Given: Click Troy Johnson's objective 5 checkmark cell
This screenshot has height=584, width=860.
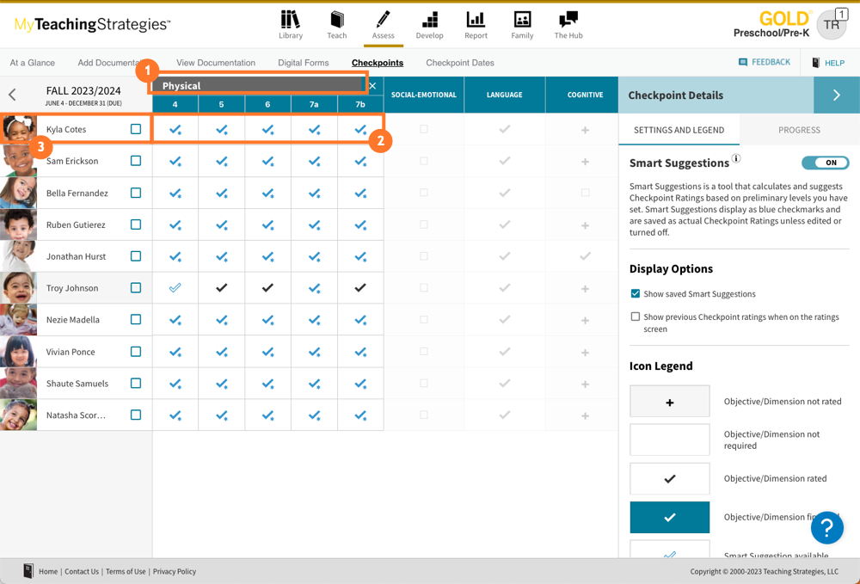Looking at the screenshot, I should (x=222, y=288).
